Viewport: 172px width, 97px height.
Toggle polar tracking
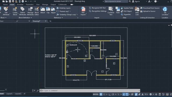[x=113, y=94]
